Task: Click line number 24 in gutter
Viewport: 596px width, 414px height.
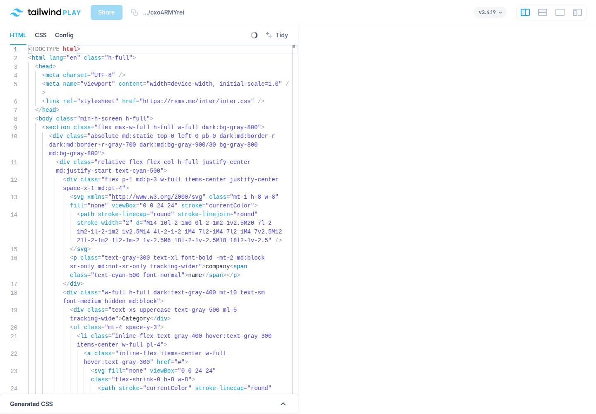Action: point(14,388)
